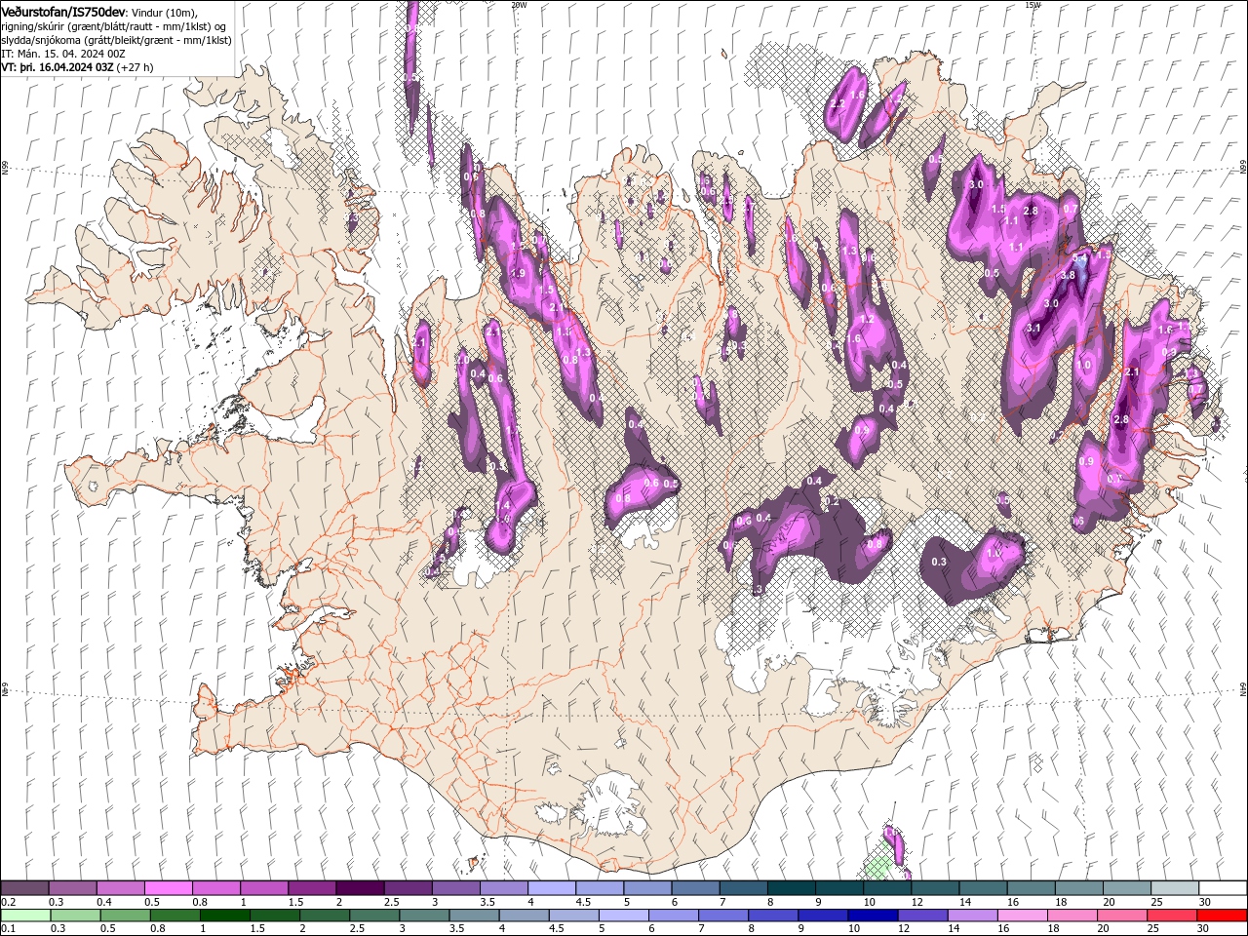Image resolution: width=1248 pixels, height=936 pixels.
Task: Click snow legend swatch between 4 and 4.5
Action: click(552, 888)
